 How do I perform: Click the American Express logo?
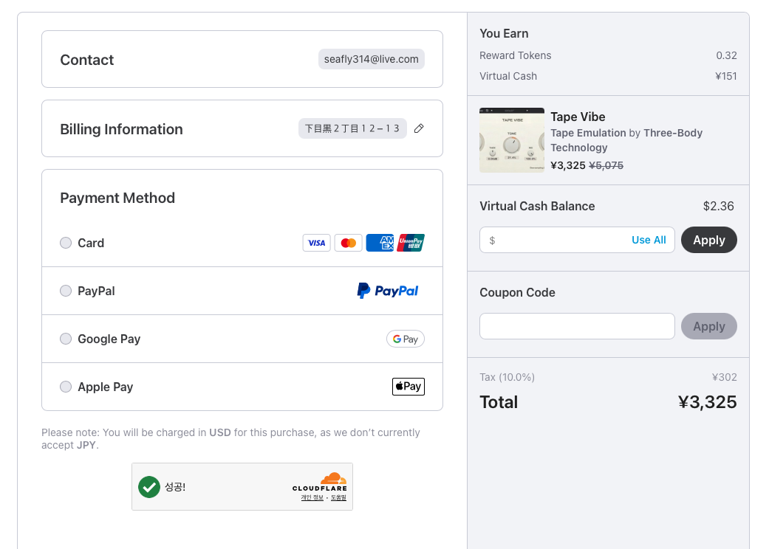click(x=380, y=243)
